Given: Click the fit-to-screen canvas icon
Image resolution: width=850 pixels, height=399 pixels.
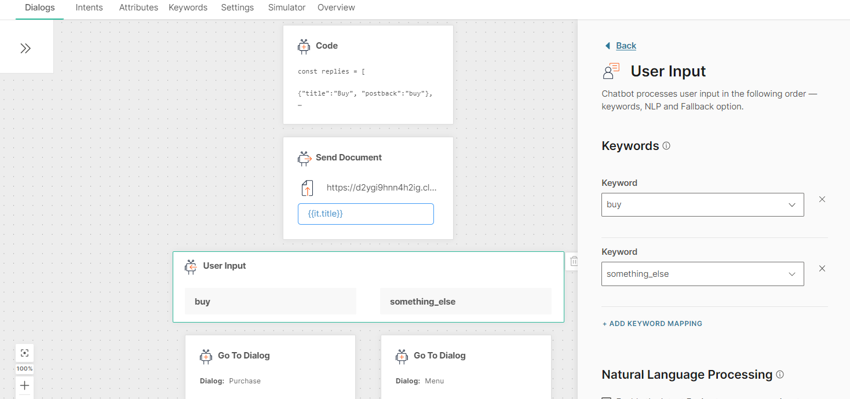Looking at the screenshot, I should click(24, 353).
